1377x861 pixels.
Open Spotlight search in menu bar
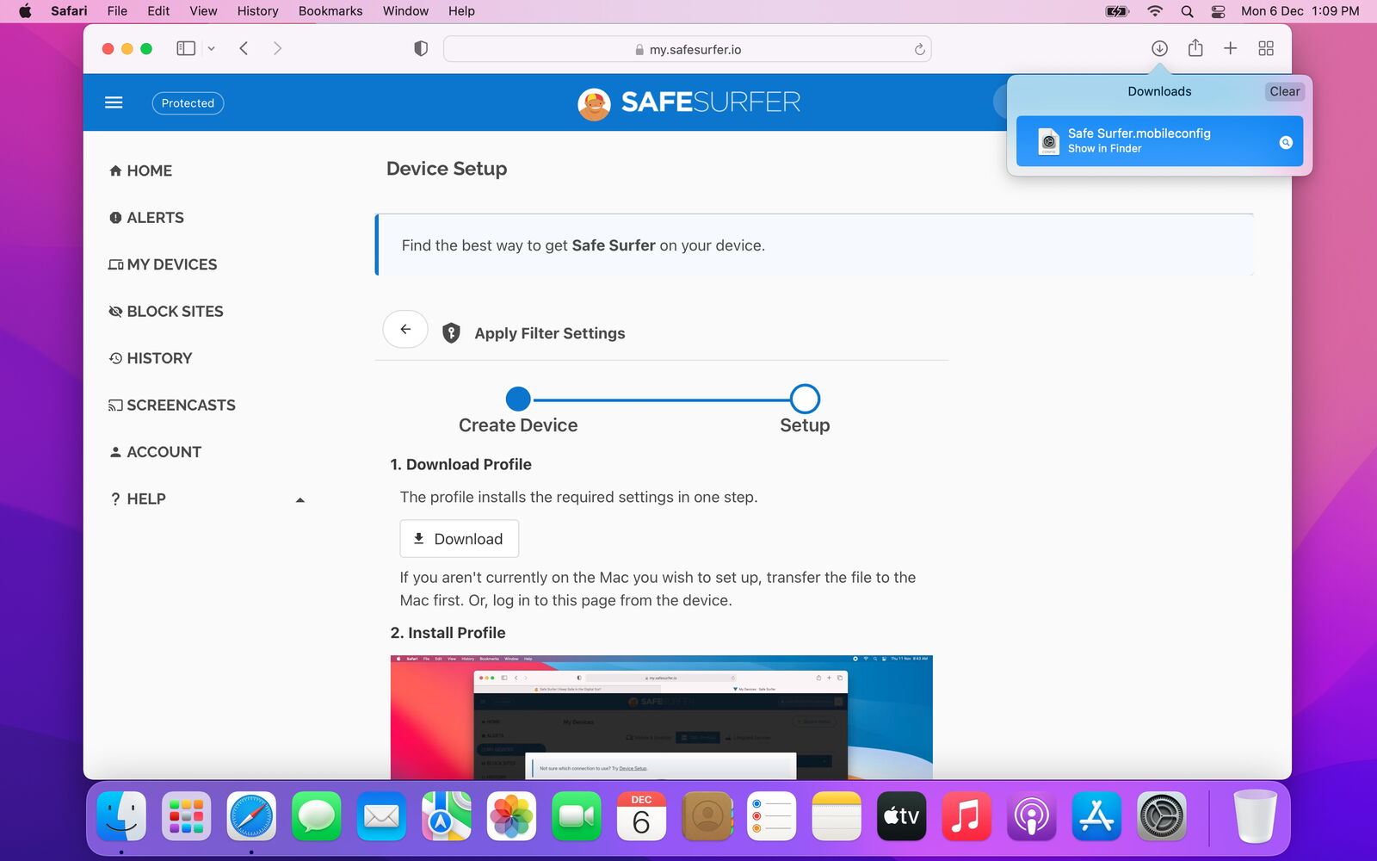[1187, 11]
